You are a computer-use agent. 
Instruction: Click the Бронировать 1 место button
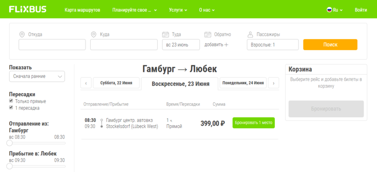[x=254, y=123]
